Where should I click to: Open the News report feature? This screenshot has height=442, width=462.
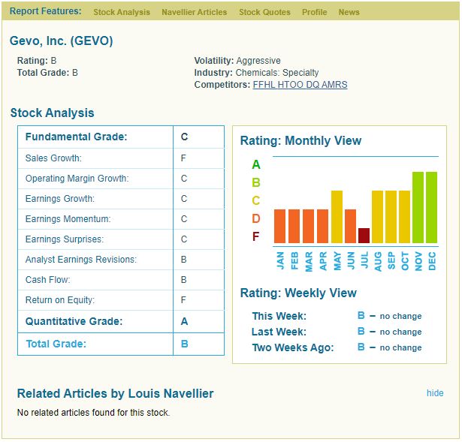pos(349,12)
